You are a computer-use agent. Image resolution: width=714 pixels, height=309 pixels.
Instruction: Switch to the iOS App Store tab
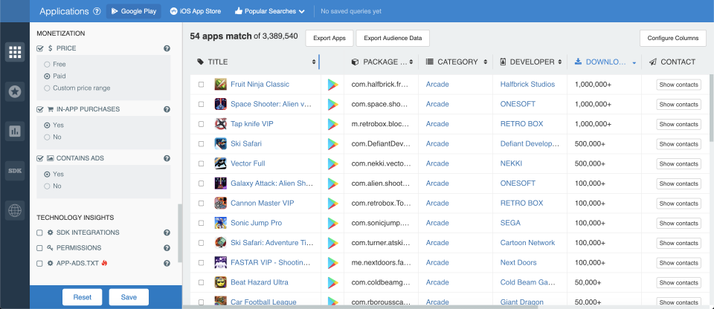click(196, 11)
